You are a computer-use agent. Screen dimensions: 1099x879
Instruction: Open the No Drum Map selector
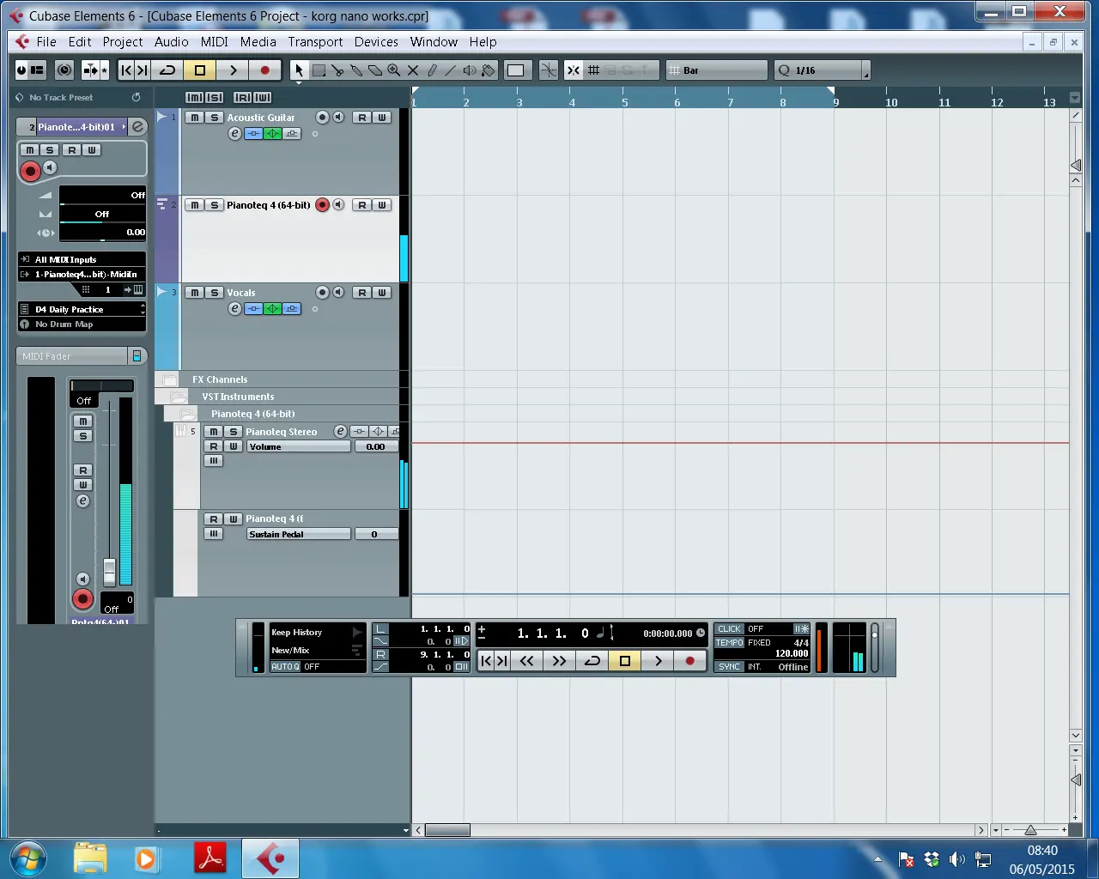pyautogui.click(x=82, y=324)
